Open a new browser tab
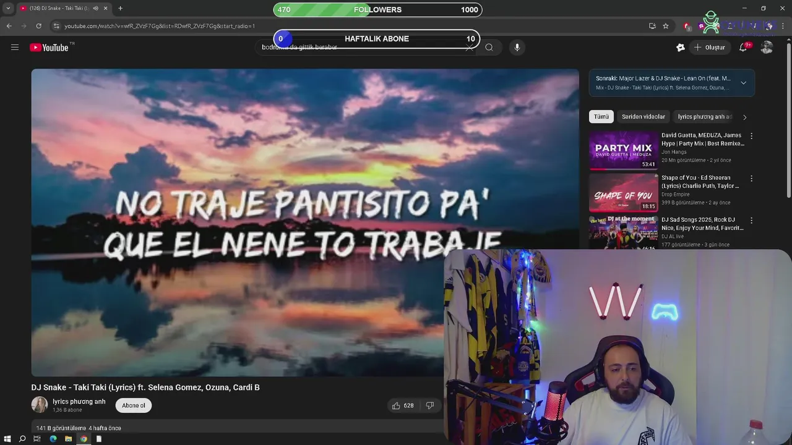This screenshot has width=792, height=445. click(120, 9)
